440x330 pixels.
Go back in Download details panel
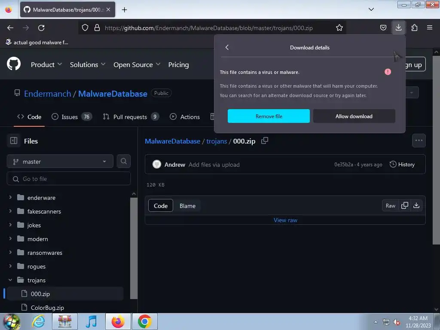tap(227, 47)
